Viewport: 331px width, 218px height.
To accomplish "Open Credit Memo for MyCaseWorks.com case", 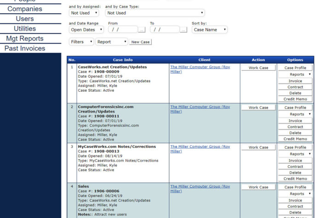I will pos(295,179).
